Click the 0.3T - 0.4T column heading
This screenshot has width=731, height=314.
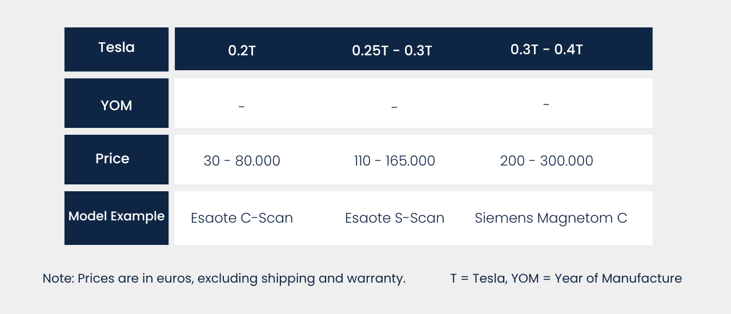coord(547,49)
